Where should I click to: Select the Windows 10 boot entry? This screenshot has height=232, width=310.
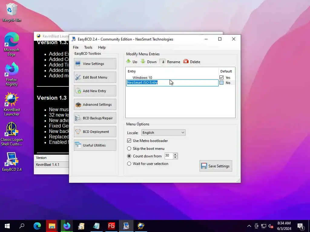tap(142, 78)
